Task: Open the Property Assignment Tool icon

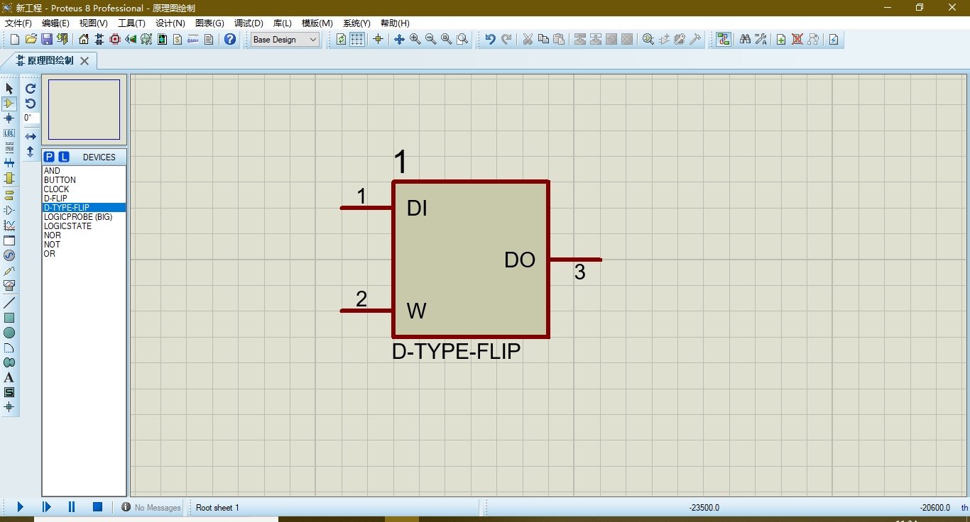Action: (761, 40)
